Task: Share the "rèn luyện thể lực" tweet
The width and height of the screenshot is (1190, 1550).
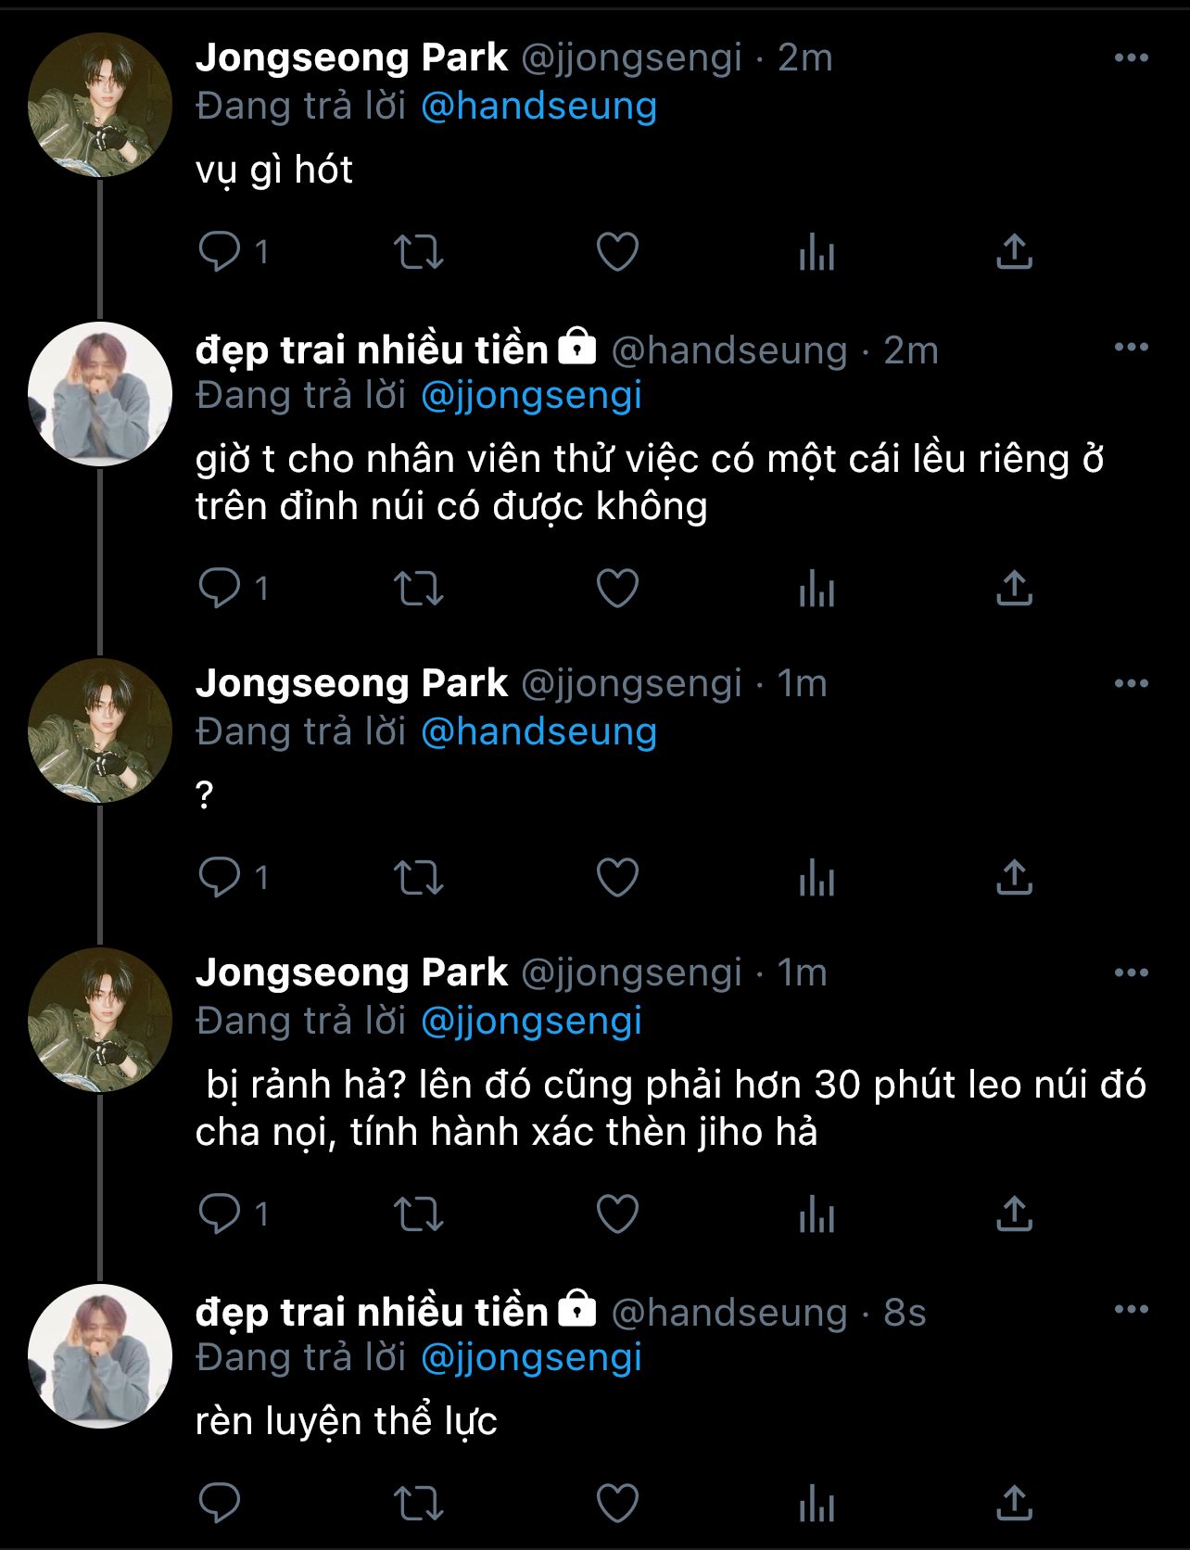Action: click(1014, 1504)
